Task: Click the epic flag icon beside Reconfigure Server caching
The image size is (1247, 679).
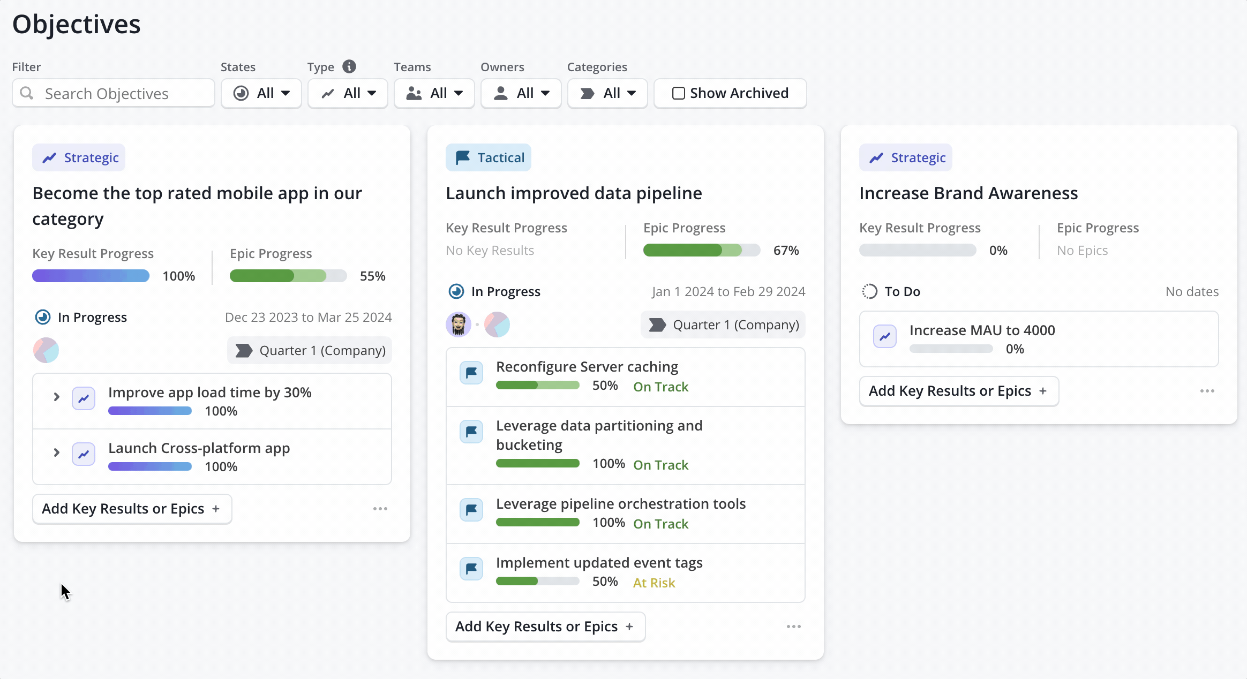Action: pyautogui.click(x=471, y=373)
